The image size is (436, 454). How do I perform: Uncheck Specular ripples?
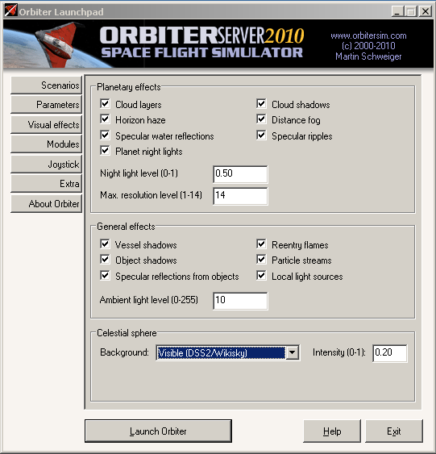coord(261,135)
